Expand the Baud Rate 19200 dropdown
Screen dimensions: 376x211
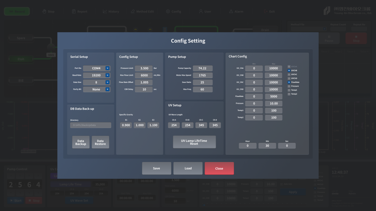click(x=107, y=75)
